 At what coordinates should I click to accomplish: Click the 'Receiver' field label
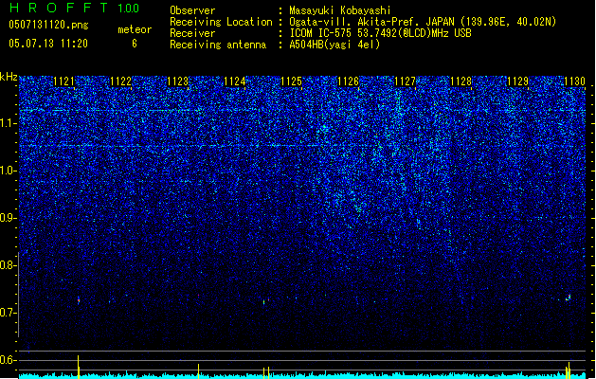tap(192, 33)
